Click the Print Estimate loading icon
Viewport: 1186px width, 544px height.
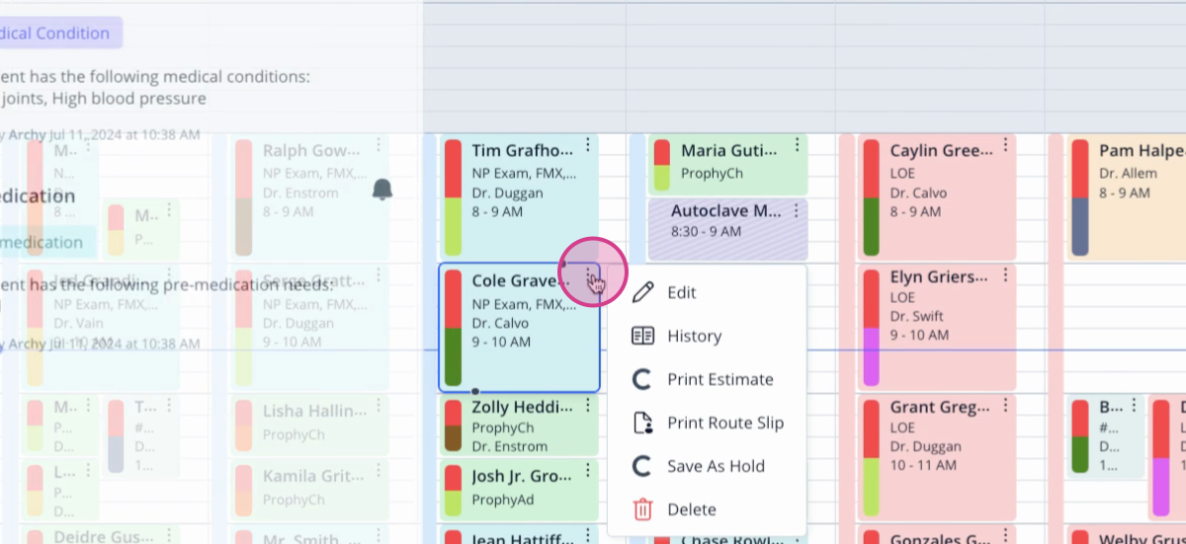(642, 379)
